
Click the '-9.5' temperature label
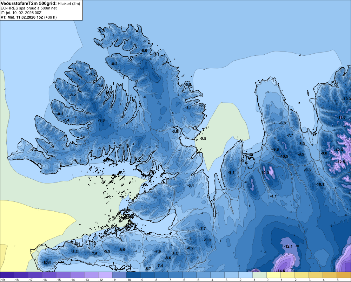coord(301,154)
